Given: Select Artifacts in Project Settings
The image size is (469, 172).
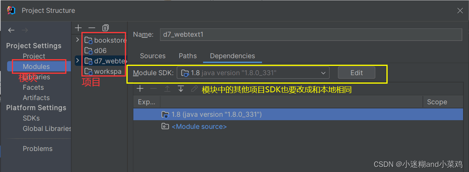Looking at the screenshot, I should pyautogui.click(x=36, y=98).
